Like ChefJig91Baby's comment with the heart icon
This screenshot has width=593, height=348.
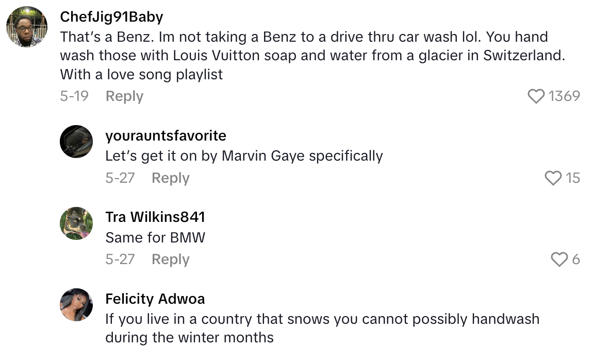click(x=536, y=96)
